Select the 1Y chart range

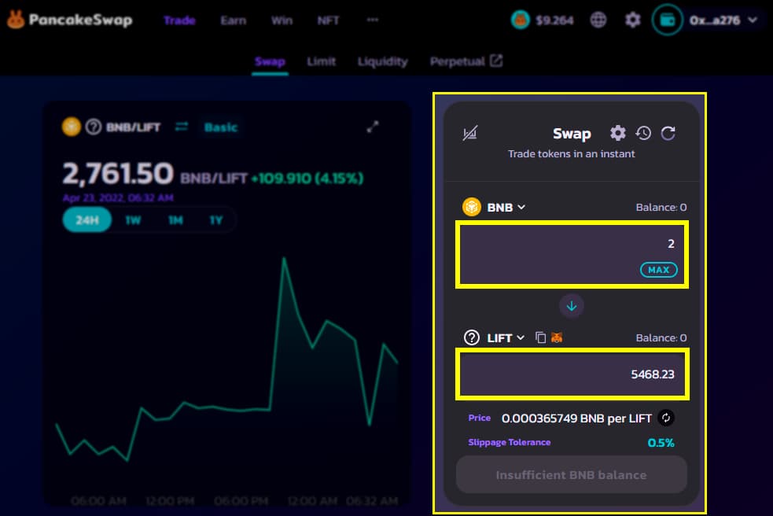click(x=216, y=220)
